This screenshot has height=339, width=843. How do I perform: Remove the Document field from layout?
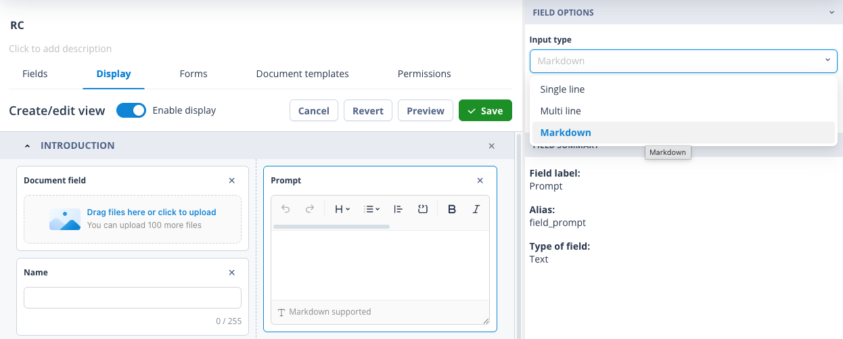point(232,181)
